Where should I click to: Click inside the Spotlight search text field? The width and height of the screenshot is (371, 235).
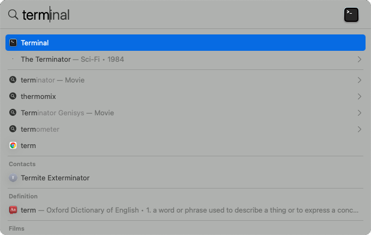[x=180, y=15]
